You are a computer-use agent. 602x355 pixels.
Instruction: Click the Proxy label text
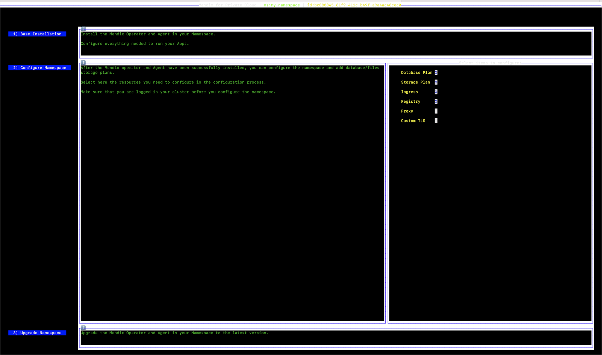(407, 111)
